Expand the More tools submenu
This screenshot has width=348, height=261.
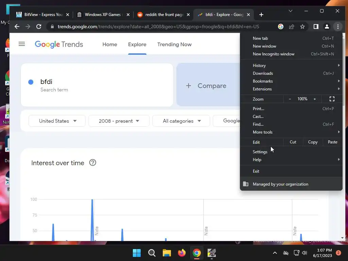coord(291,132)
